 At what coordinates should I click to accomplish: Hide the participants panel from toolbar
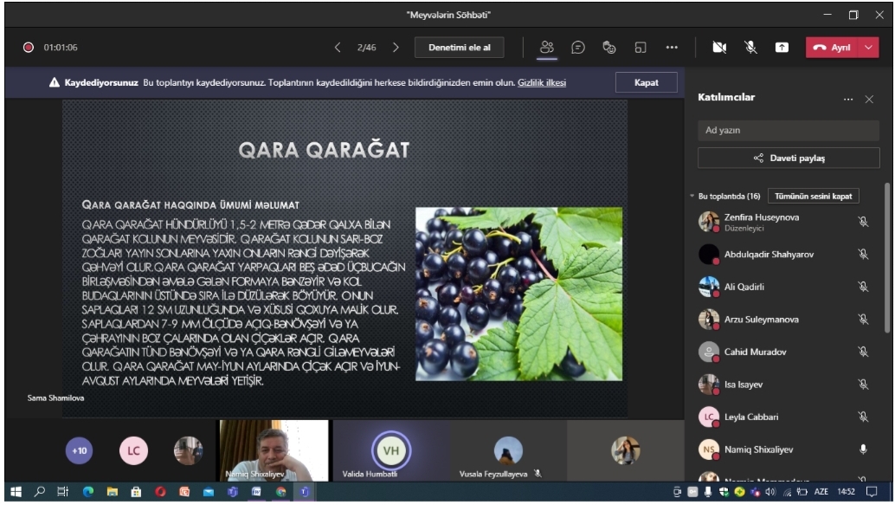pos(547,48)
